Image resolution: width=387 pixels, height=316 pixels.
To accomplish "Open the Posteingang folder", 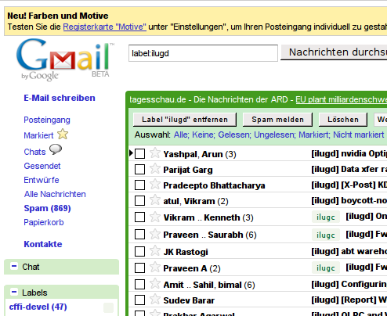I will coord(47,120).
